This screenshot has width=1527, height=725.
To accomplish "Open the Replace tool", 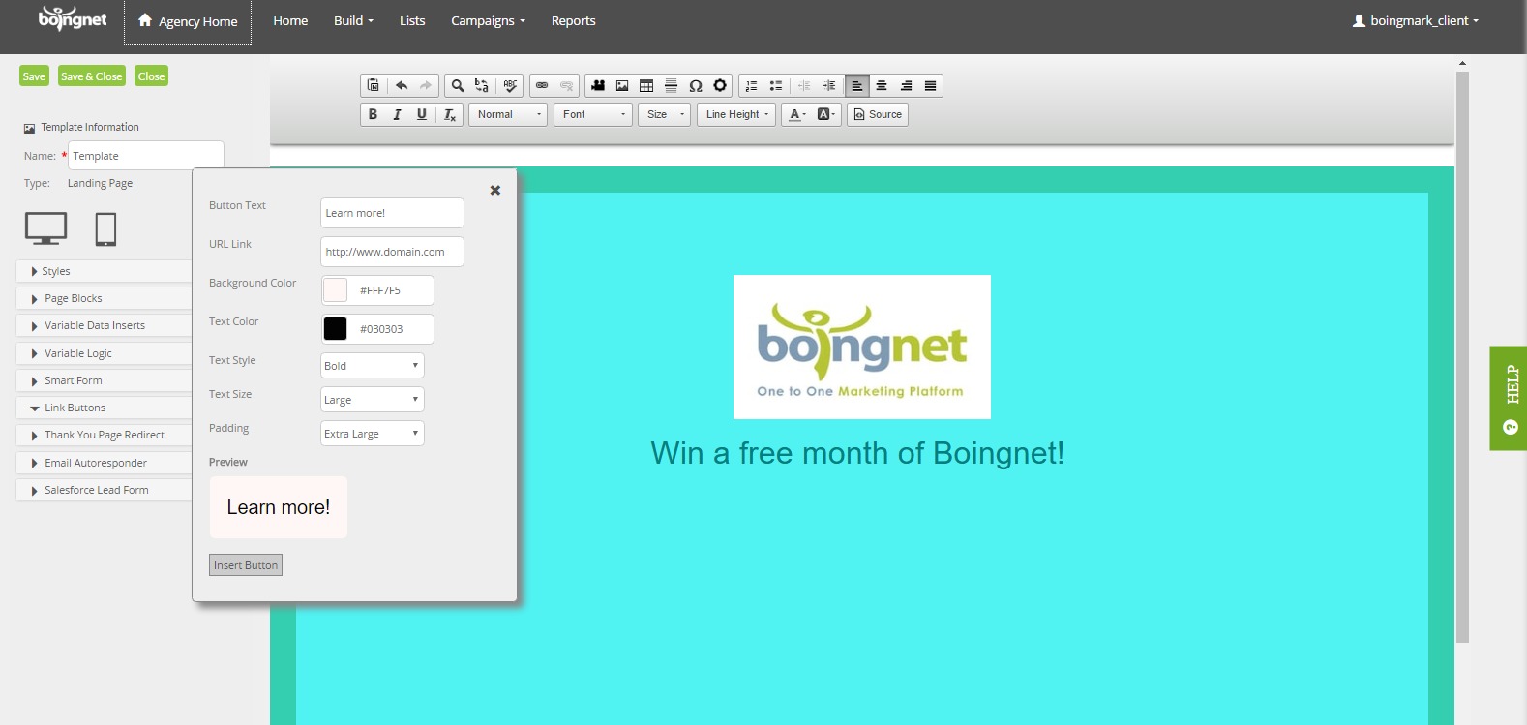I will (482, 86).
